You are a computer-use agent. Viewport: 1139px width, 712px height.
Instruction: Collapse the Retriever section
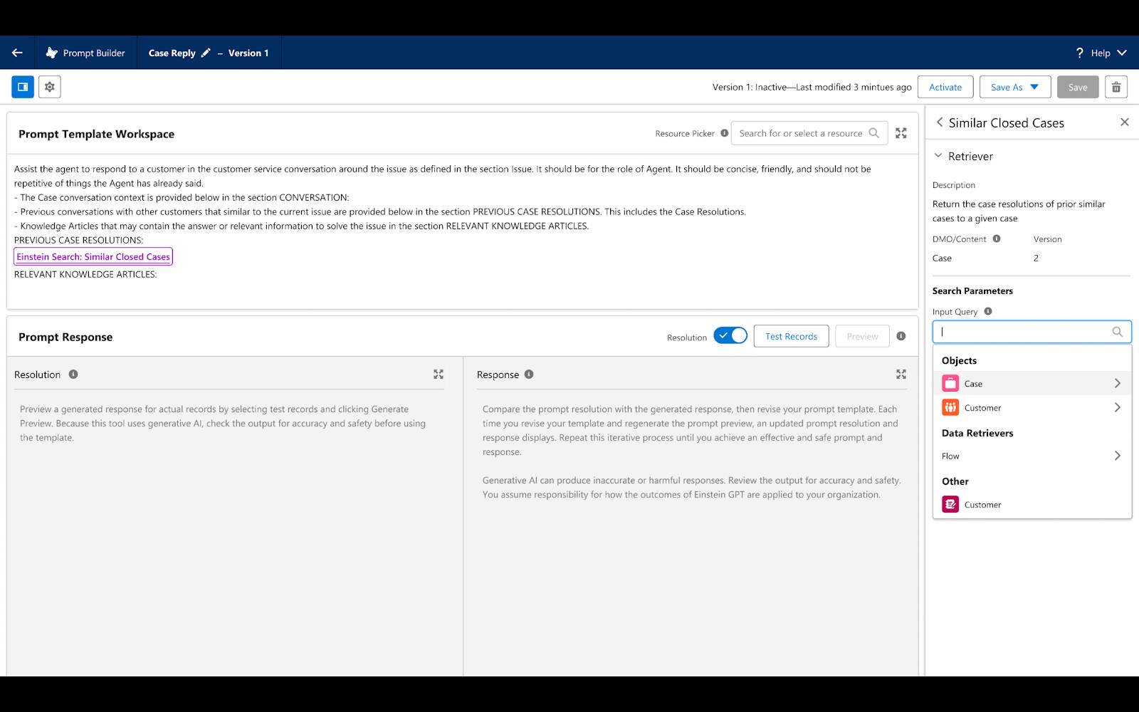[938, 156]
